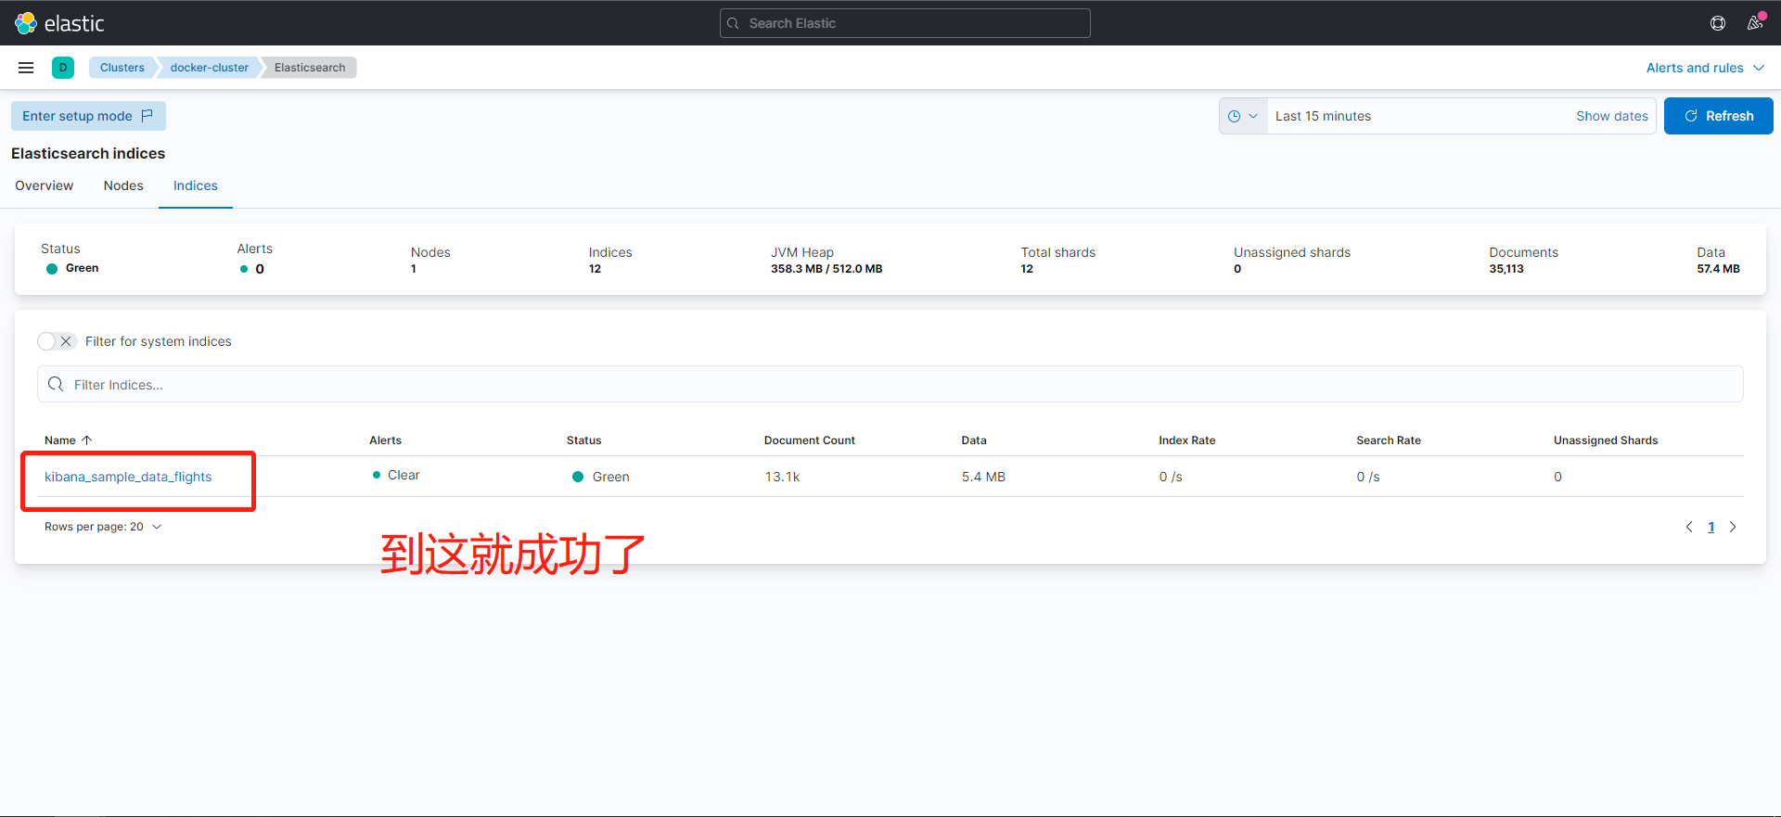Toggle Filter for system indices switch
The image size is (1781, 817).
click(56, 341)
